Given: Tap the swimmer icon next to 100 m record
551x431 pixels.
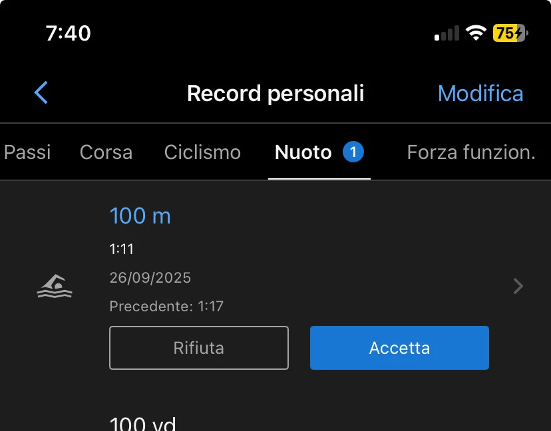Looking at the screenshot, I should (x=55, y=286).
